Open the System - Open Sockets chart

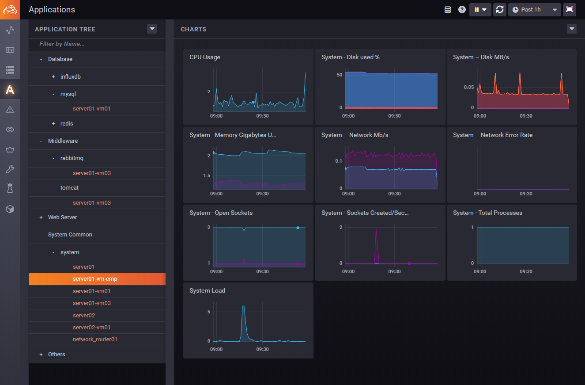(248, 243)
